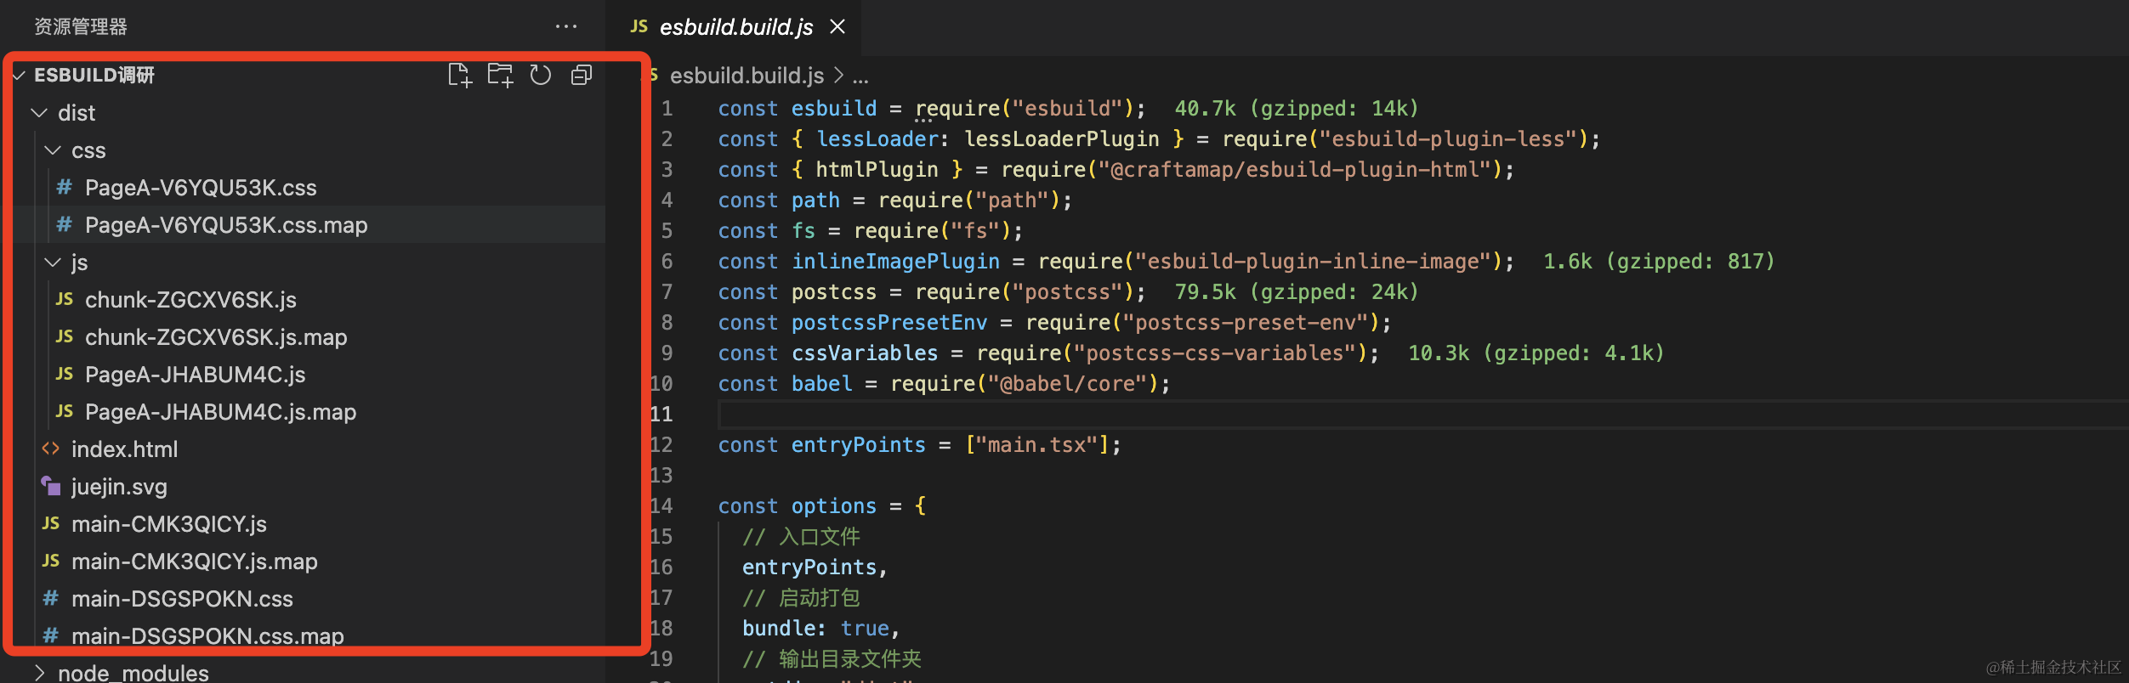Click the JS icon beside PageA-JHABUM4C.js.map
Viewport: 2129px width, 683px height.
click(65, 411)
